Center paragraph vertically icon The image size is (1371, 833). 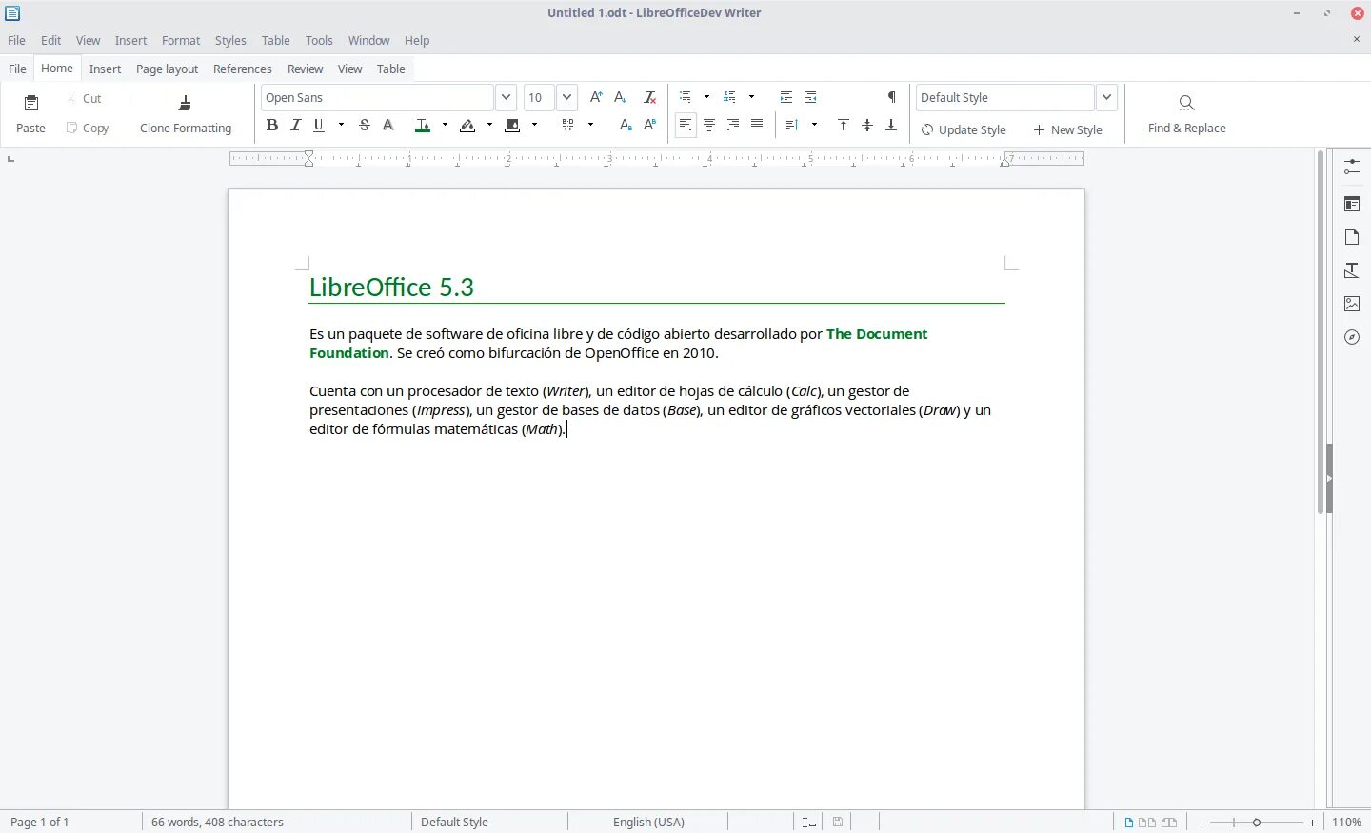(867, 126)
